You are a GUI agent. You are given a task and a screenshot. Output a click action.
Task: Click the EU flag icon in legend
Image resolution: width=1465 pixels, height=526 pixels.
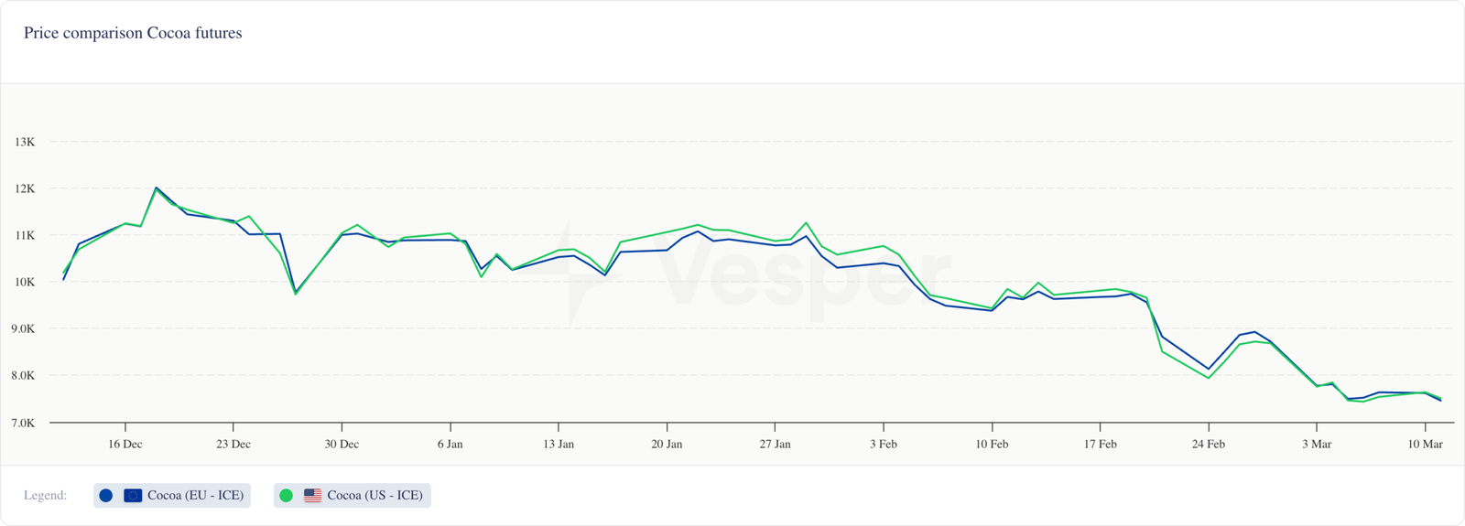[133, 496]
